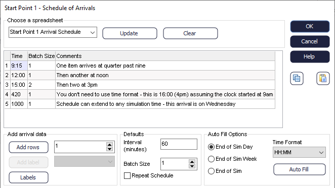
Task: Select the 12:00 time cell
Action: point(19,75)
